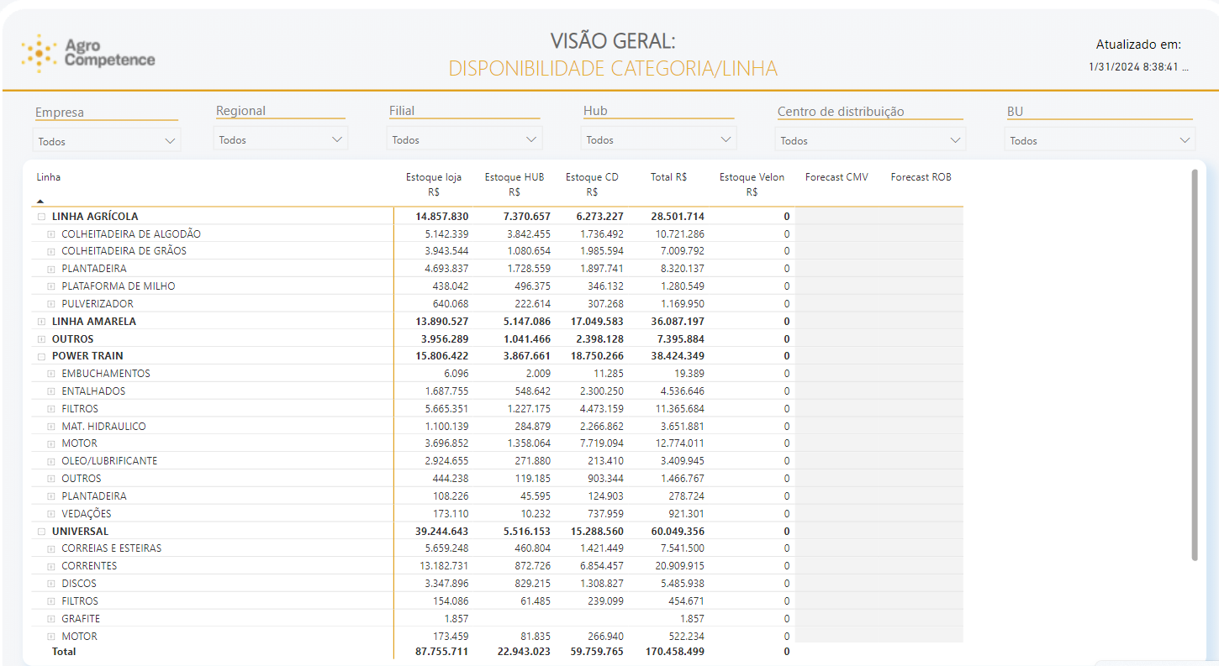Open the Filial filter dropdown
The image size is (1219, 666).
click(464, 139)
